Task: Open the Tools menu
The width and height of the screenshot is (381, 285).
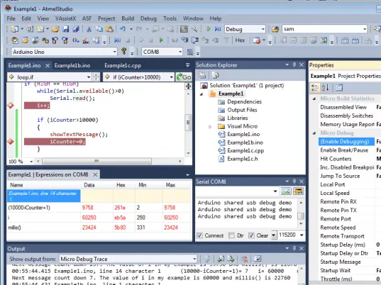Action: [x=170, y=18]
